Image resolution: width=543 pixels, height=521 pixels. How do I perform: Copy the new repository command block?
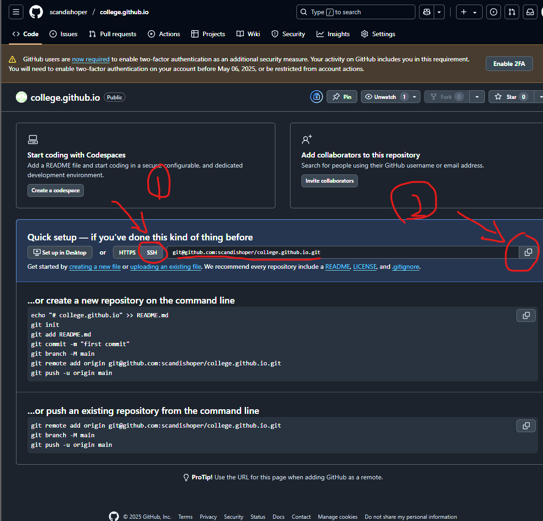[526, 315]
